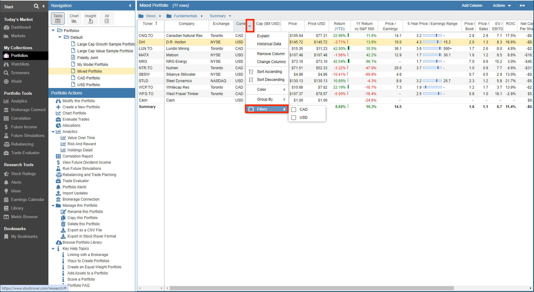This screenshot has height=292, width=534.
Task: Click the expand-width double arrow icon in header
Action: pos(522,6)
